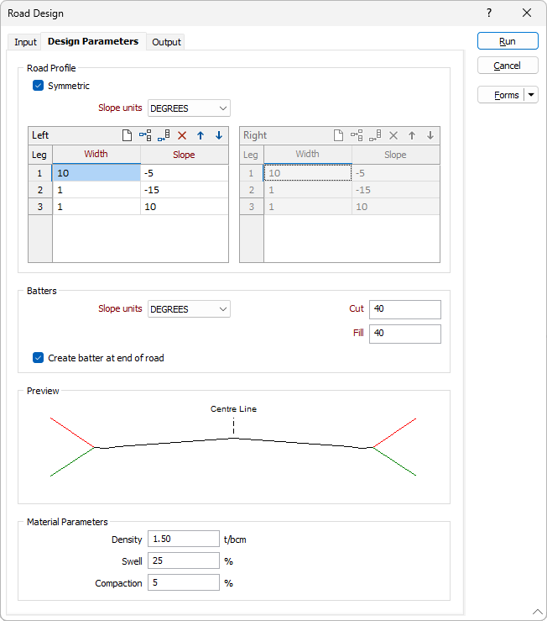Click insert row after icon in Left table
The height and width of the screenshot is (621, 547).
pyautogui.click(x=164, y=135)
